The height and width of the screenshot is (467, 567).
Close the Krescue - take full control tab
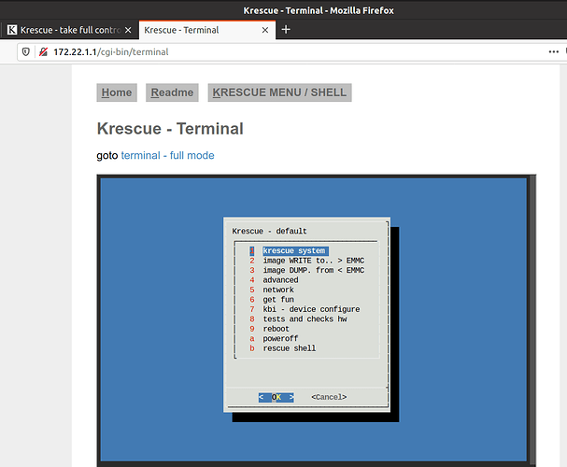(128, 30)
